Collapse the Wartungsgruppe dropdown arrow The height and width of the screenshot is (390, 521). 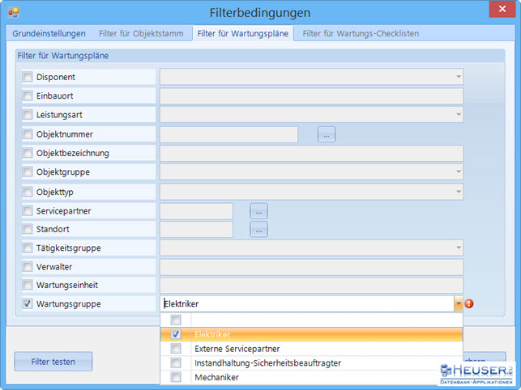[x=458, y=304]
